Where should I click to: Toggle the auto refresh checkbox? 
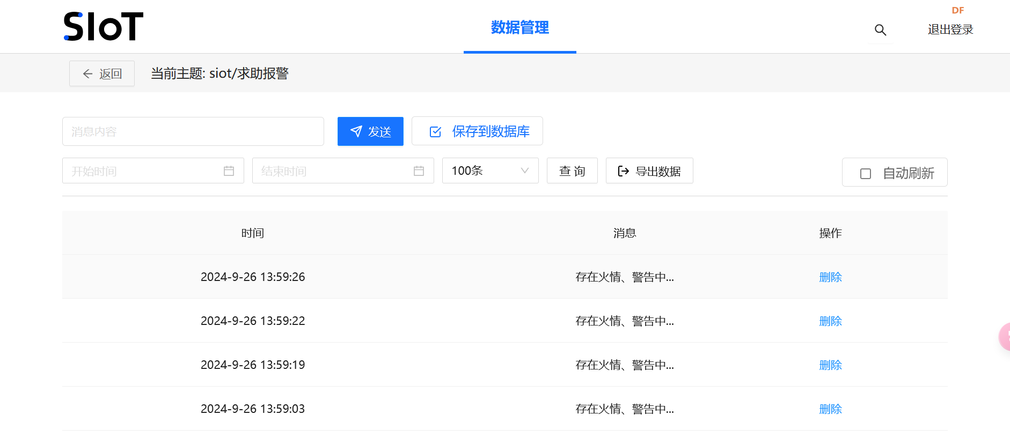click(866, 174)
